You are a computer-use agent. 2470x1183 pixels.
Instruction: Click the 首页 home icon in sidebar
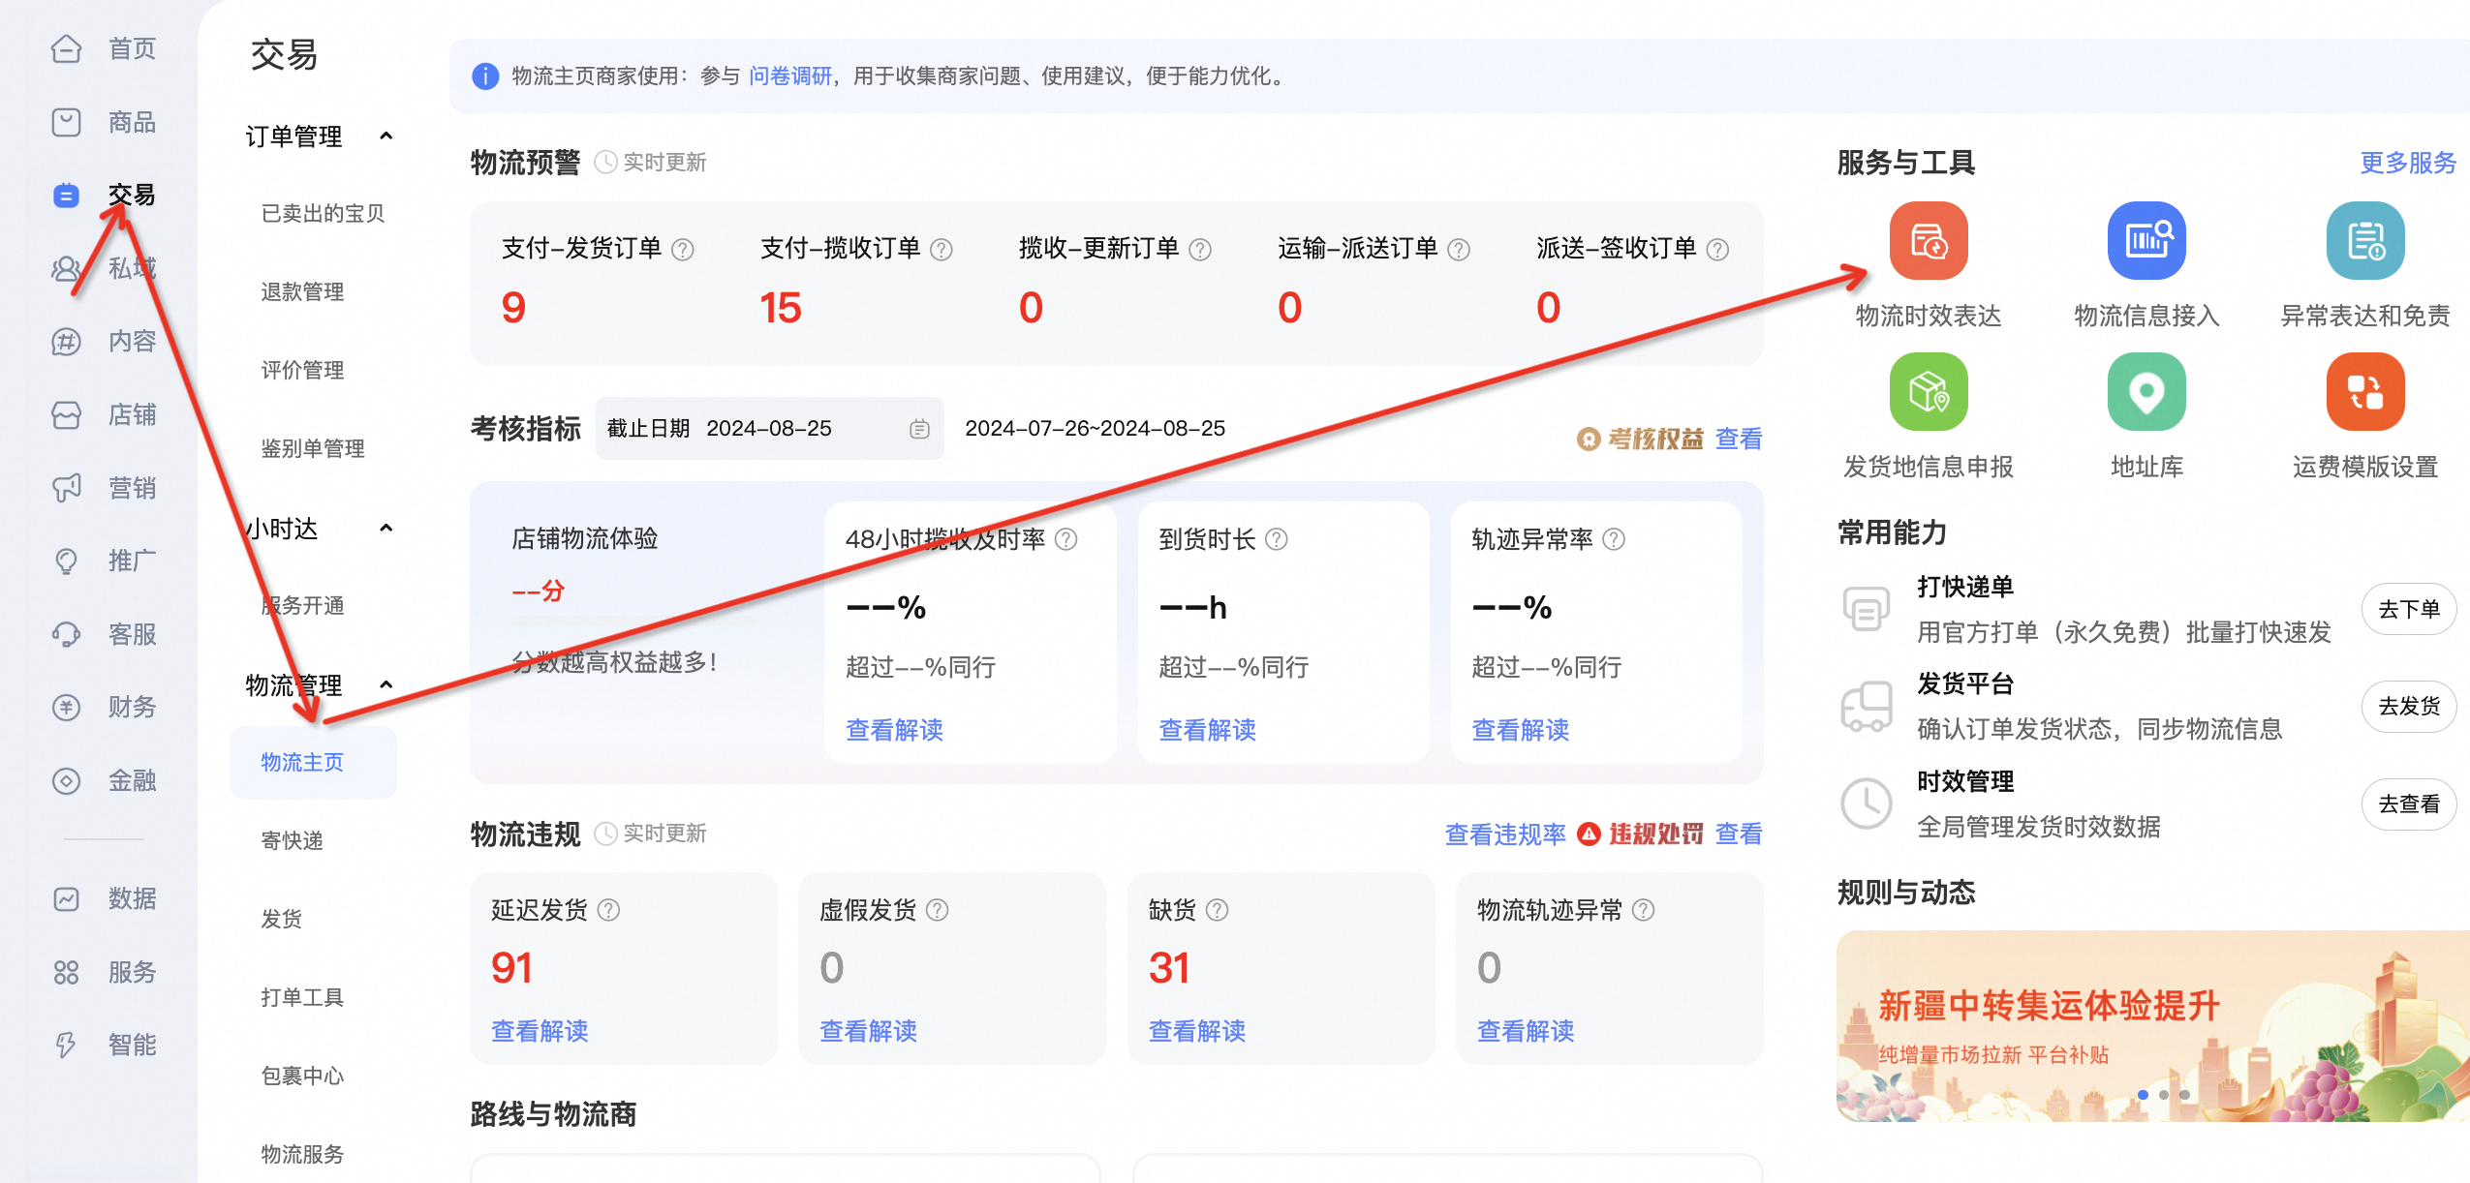(x=66, y=48)
